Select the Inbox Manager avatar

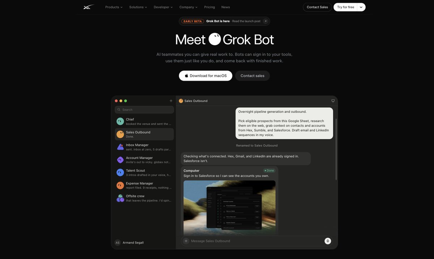[x=120, y=147]
